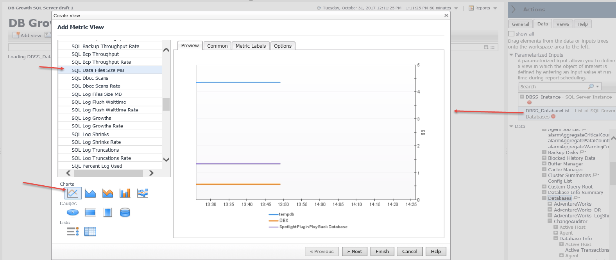Choose the area chart icon

click(x=90, y=193)
